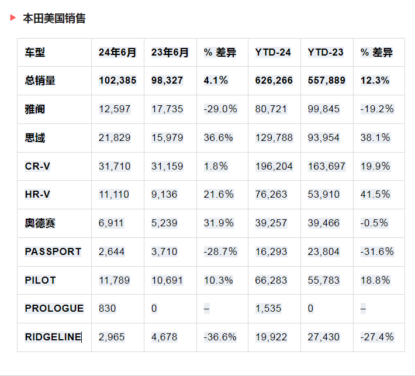Click the PROLOGUE row label

(x=54, y=309)
